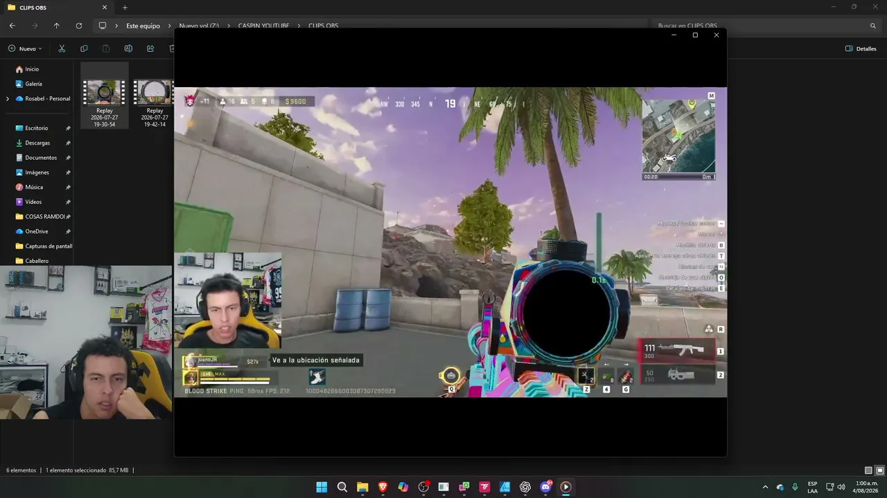
Task: Click 'Este equipo' in the address bar
Action: pyautogui.click(x=143, y=26)
